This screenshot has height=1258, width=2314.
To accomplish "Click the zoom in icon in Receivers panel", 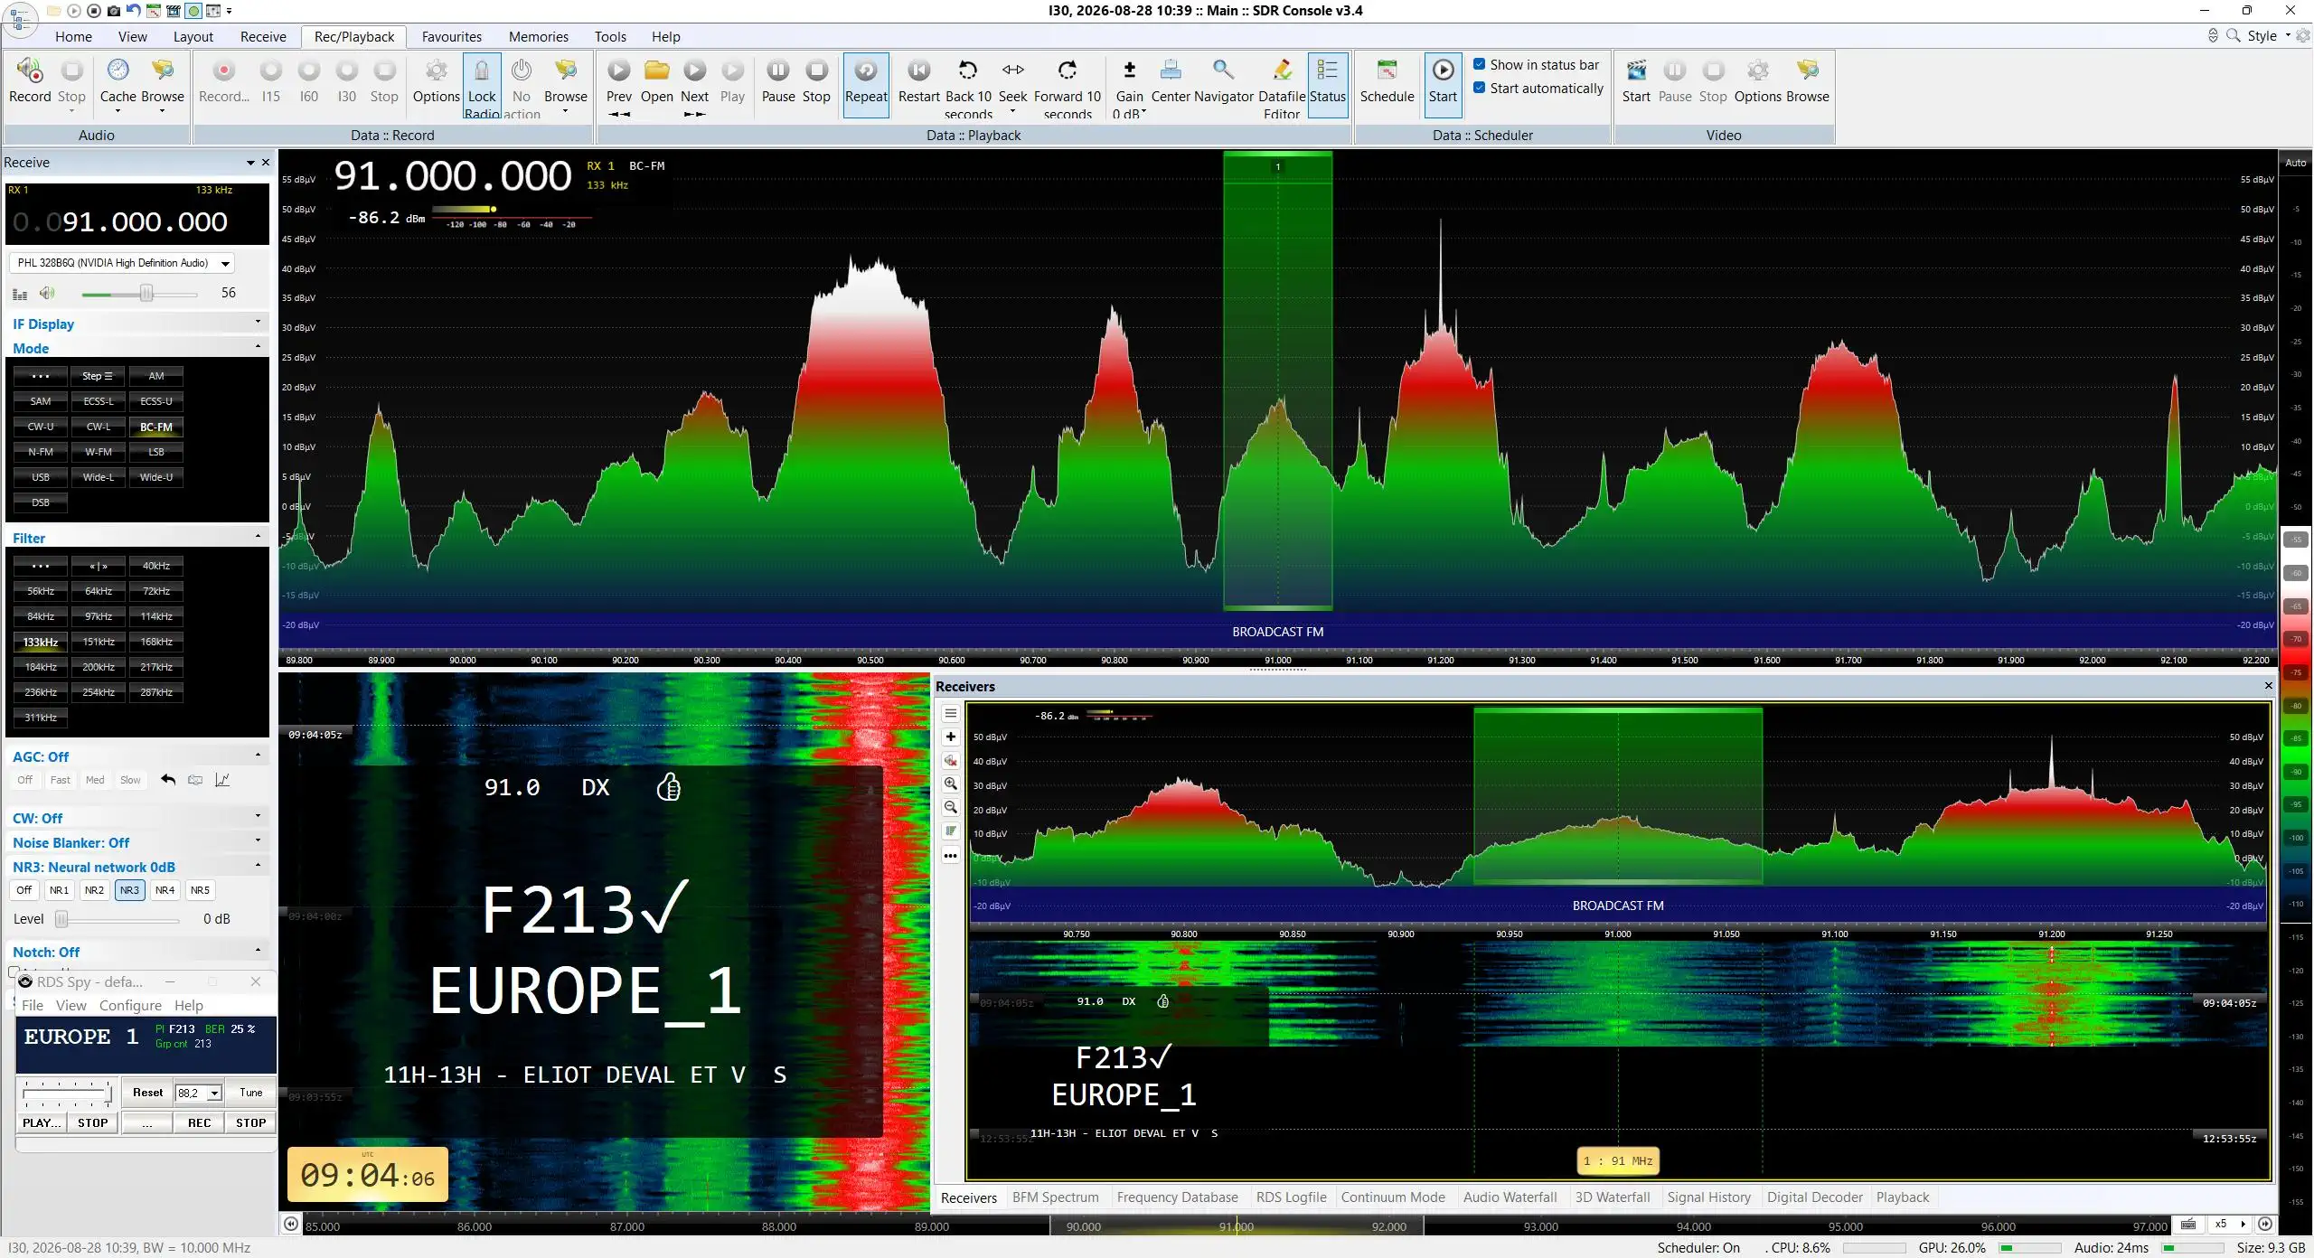I will tap(950, 784).
